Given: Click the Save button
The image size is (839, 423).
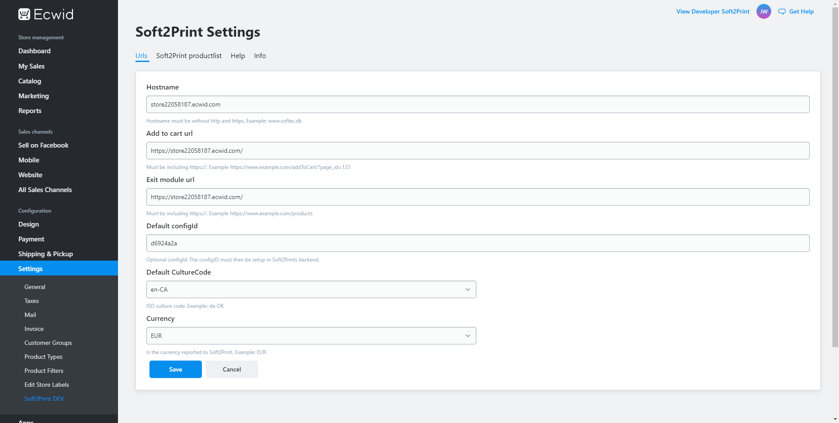Looking at the screenshot, I should click(x=176, y=369).
